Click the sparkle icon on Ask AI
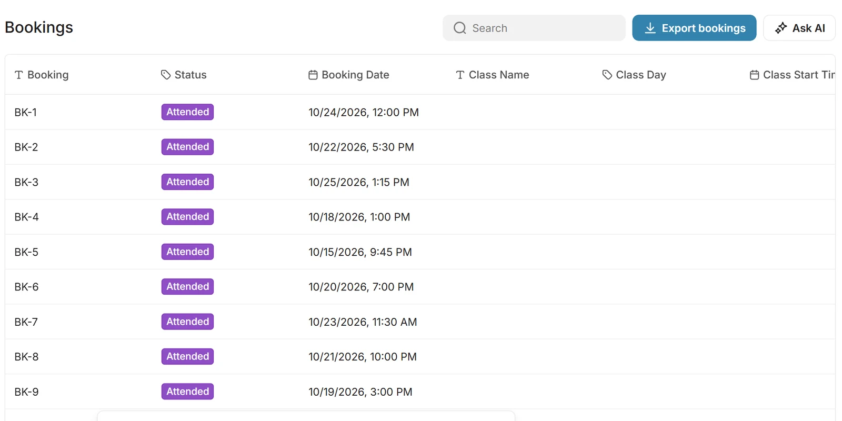This screenshot has height=421, width=842. 781,28
